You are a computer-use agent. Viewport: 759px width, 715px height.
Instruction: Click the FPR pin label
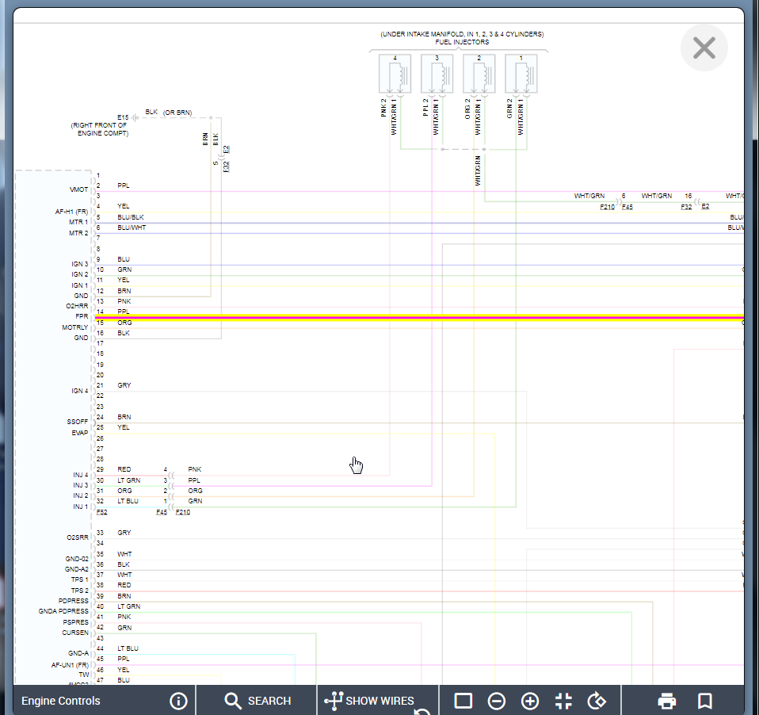(82, 316)
